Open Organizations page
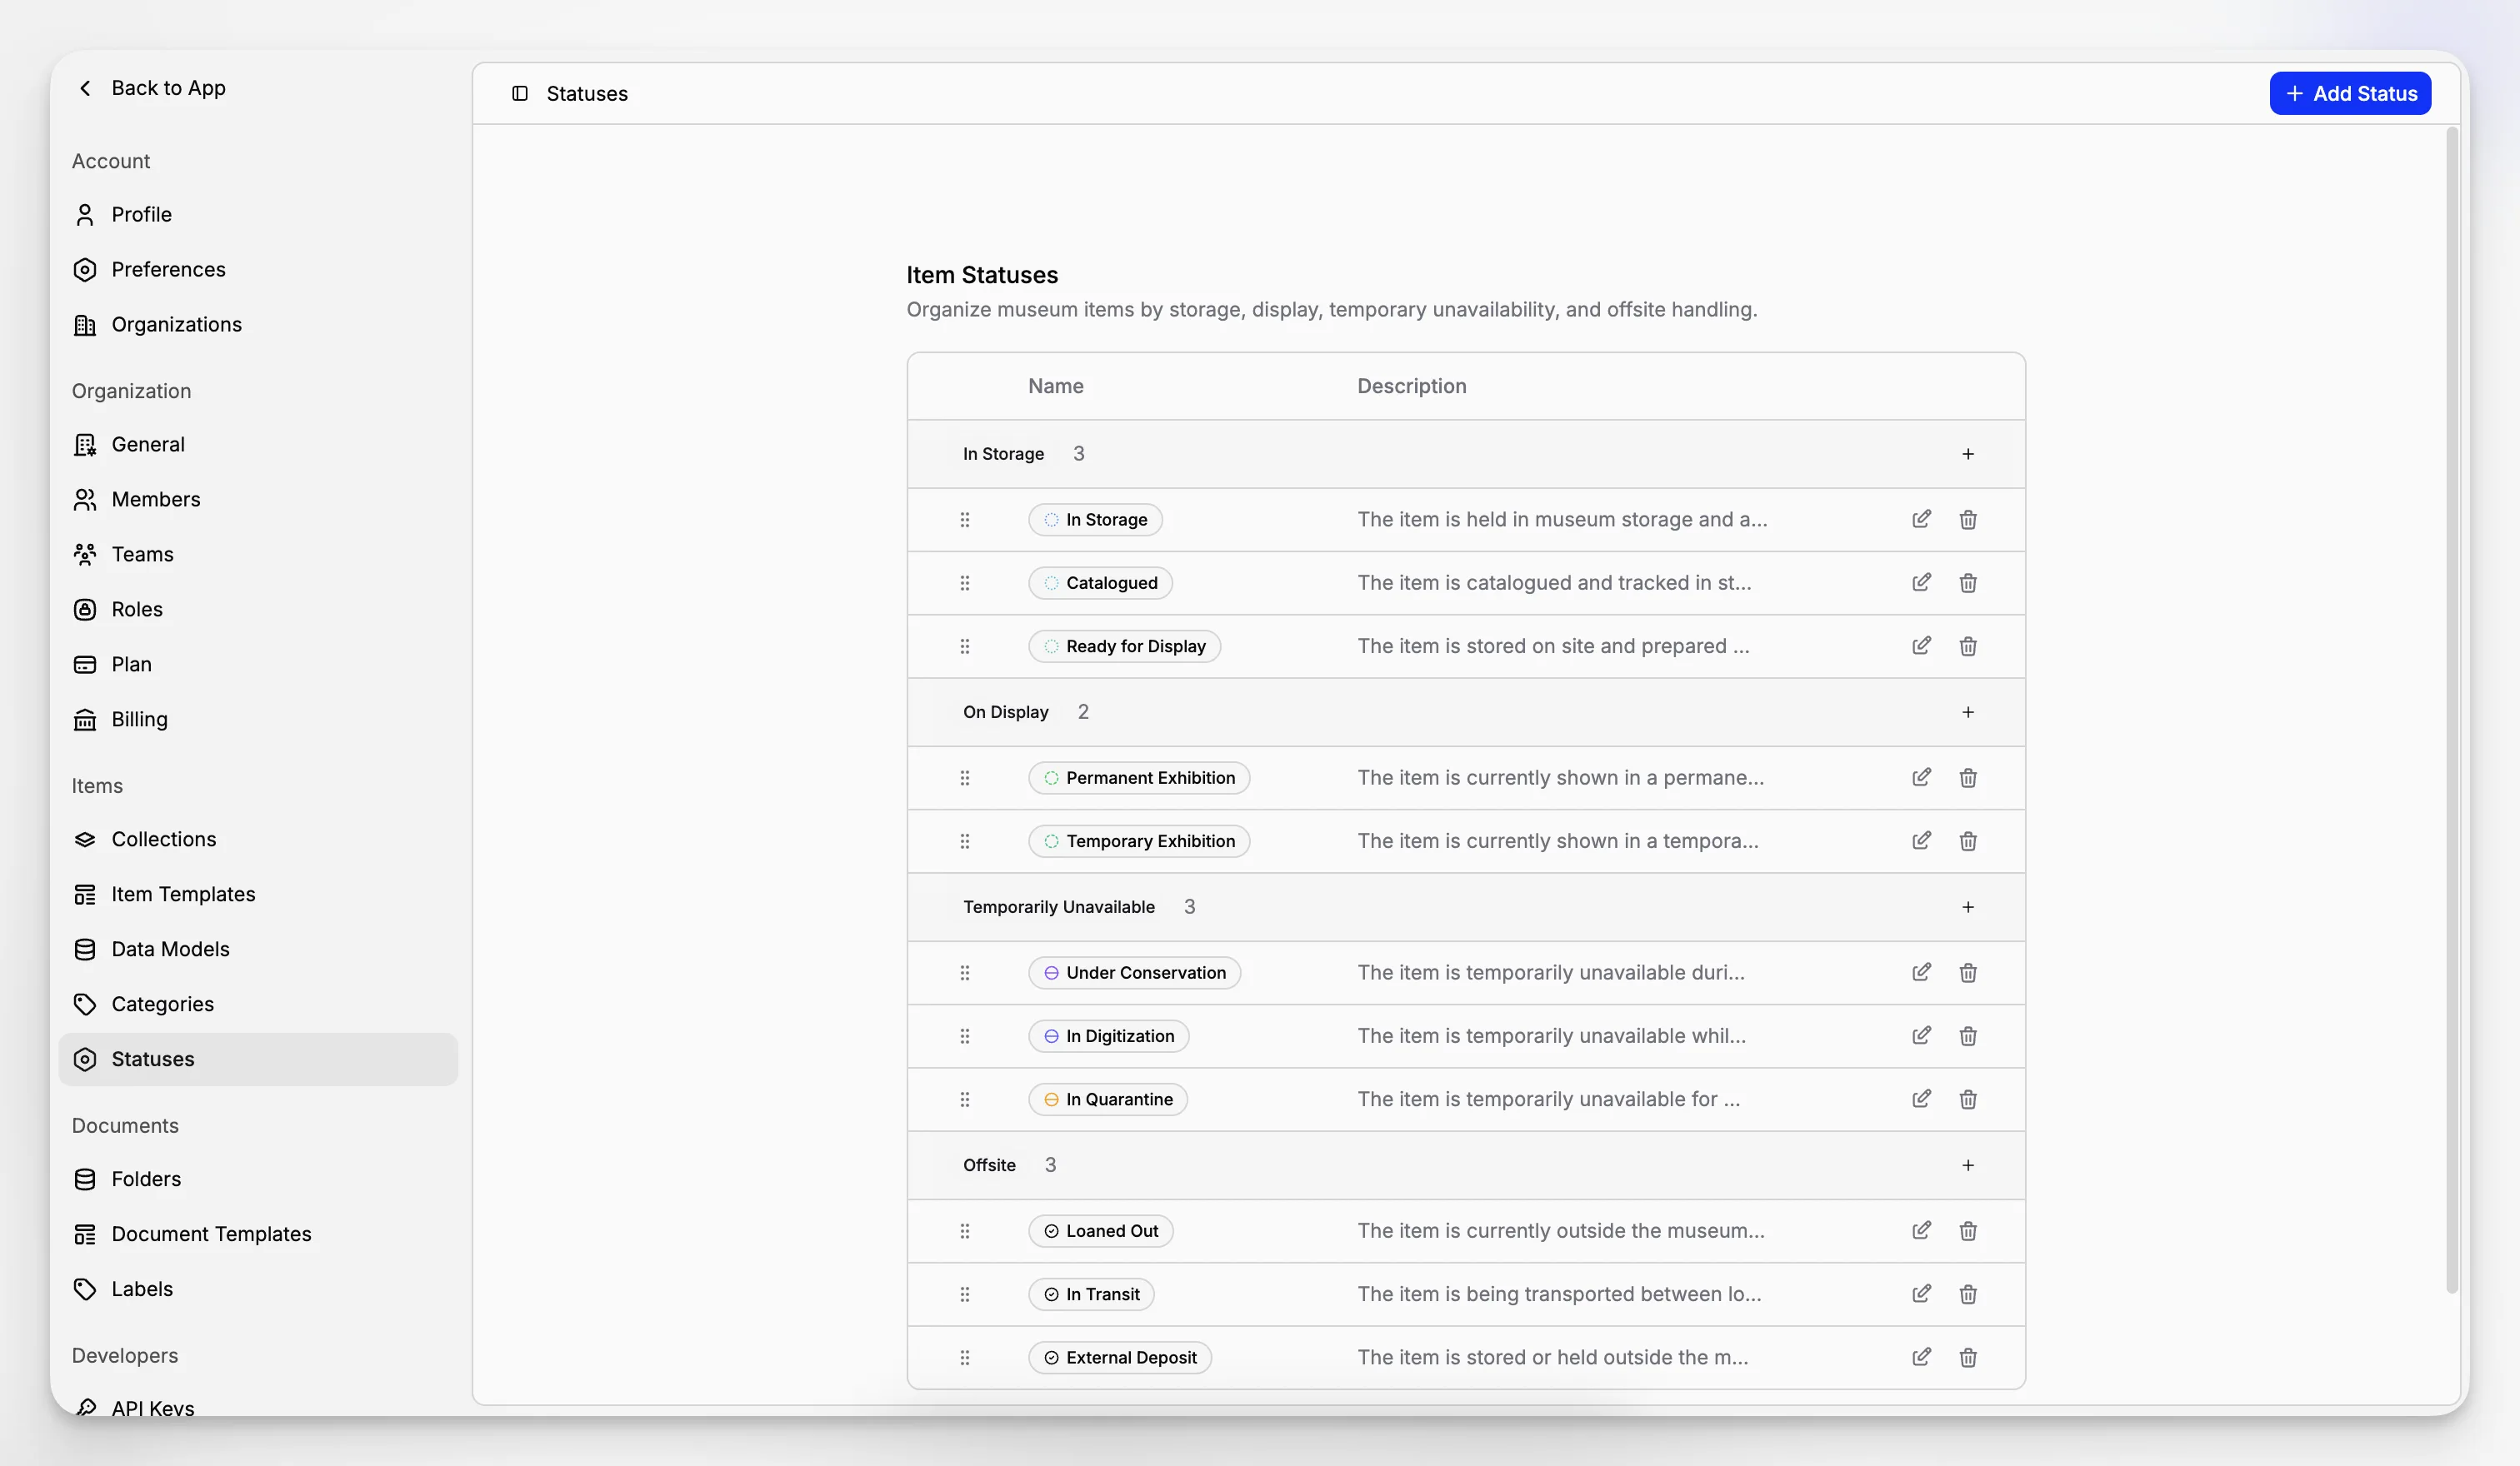2520x1466 pixels. point(258,325)
